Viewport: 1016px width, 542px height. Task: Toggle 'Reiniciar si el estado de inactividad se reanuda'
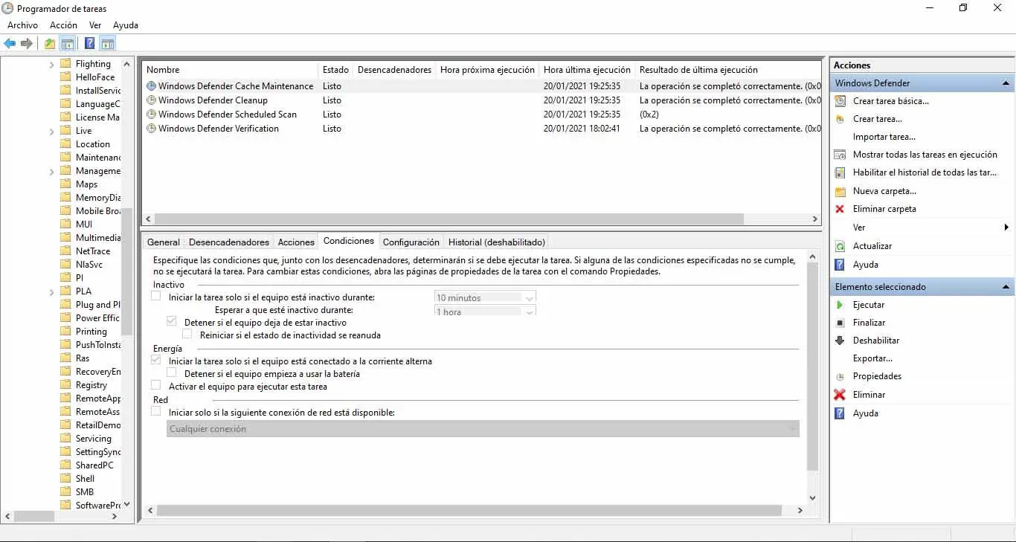point(187,334)
